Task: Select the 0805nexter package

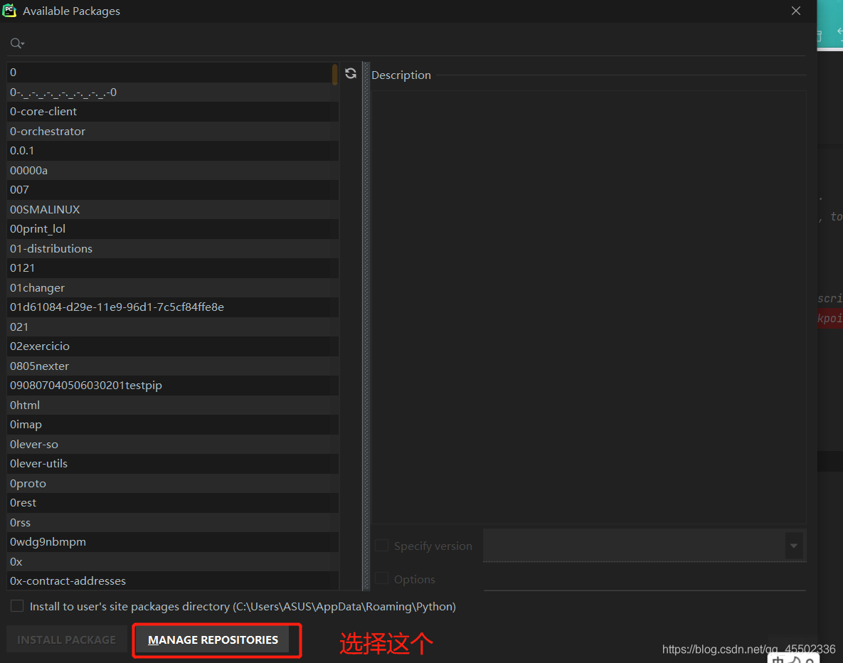Action: 39,366
